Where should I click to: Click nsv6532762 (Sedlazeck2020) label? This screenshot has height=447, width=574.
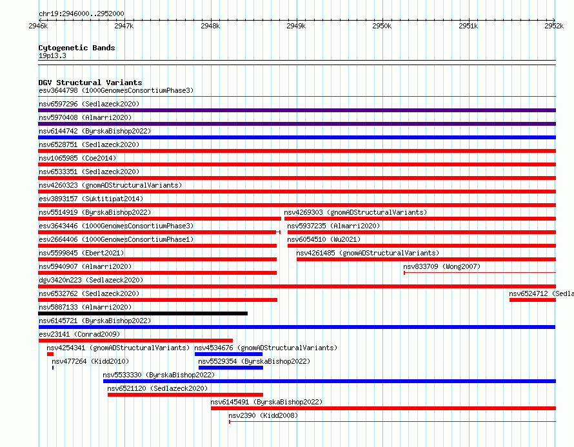(x=89, y=293)
